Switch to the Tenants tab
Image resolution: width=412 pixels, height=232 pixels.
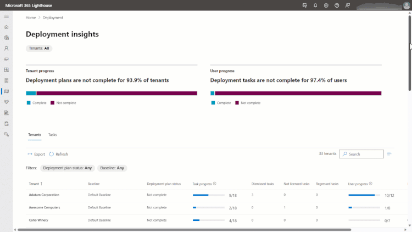[x=35, y=135]
